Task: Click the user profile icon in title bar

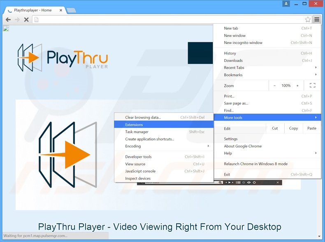Action: coord(286,4)
